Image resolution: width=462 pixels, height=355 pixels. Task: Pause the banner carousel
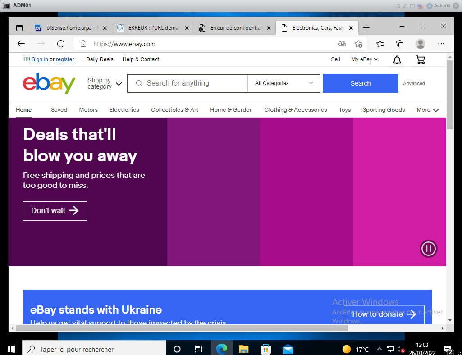(428, 249)
